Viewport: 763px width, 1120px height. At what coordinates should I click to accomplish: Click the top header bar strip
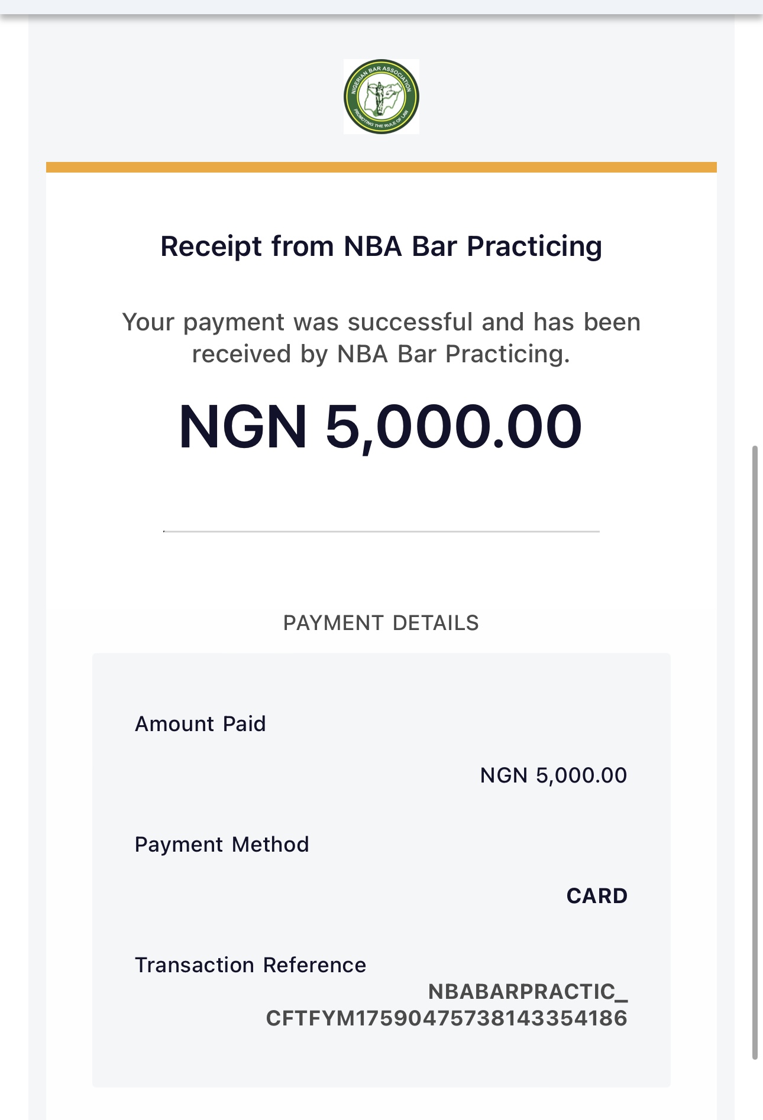[381, 7]
